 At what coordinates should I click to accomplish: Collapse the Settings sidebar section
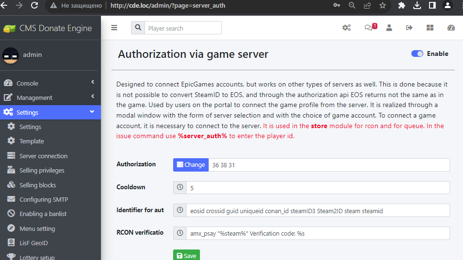(50, 112)
